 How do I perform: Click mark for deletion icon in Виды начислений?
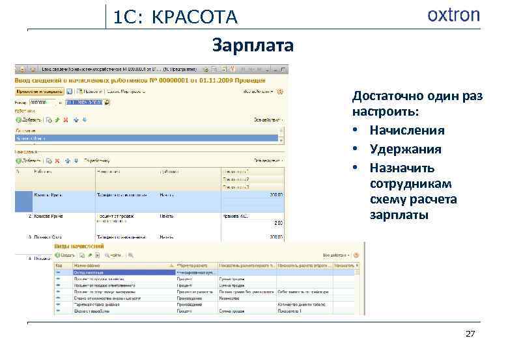coord(97,255)
